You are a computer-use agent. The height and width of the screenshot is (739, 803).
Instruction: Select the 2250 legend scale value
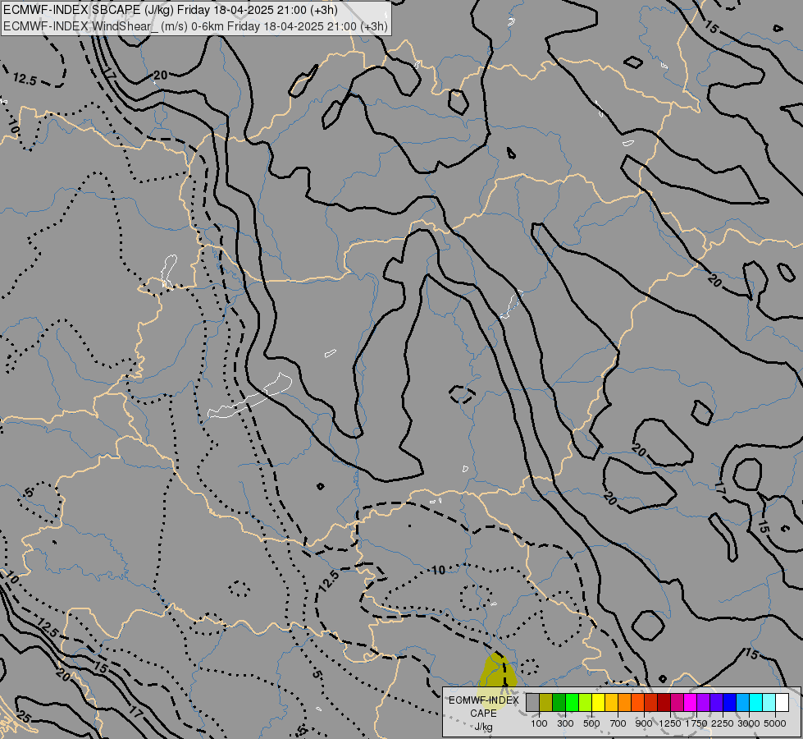click(723, 723)
